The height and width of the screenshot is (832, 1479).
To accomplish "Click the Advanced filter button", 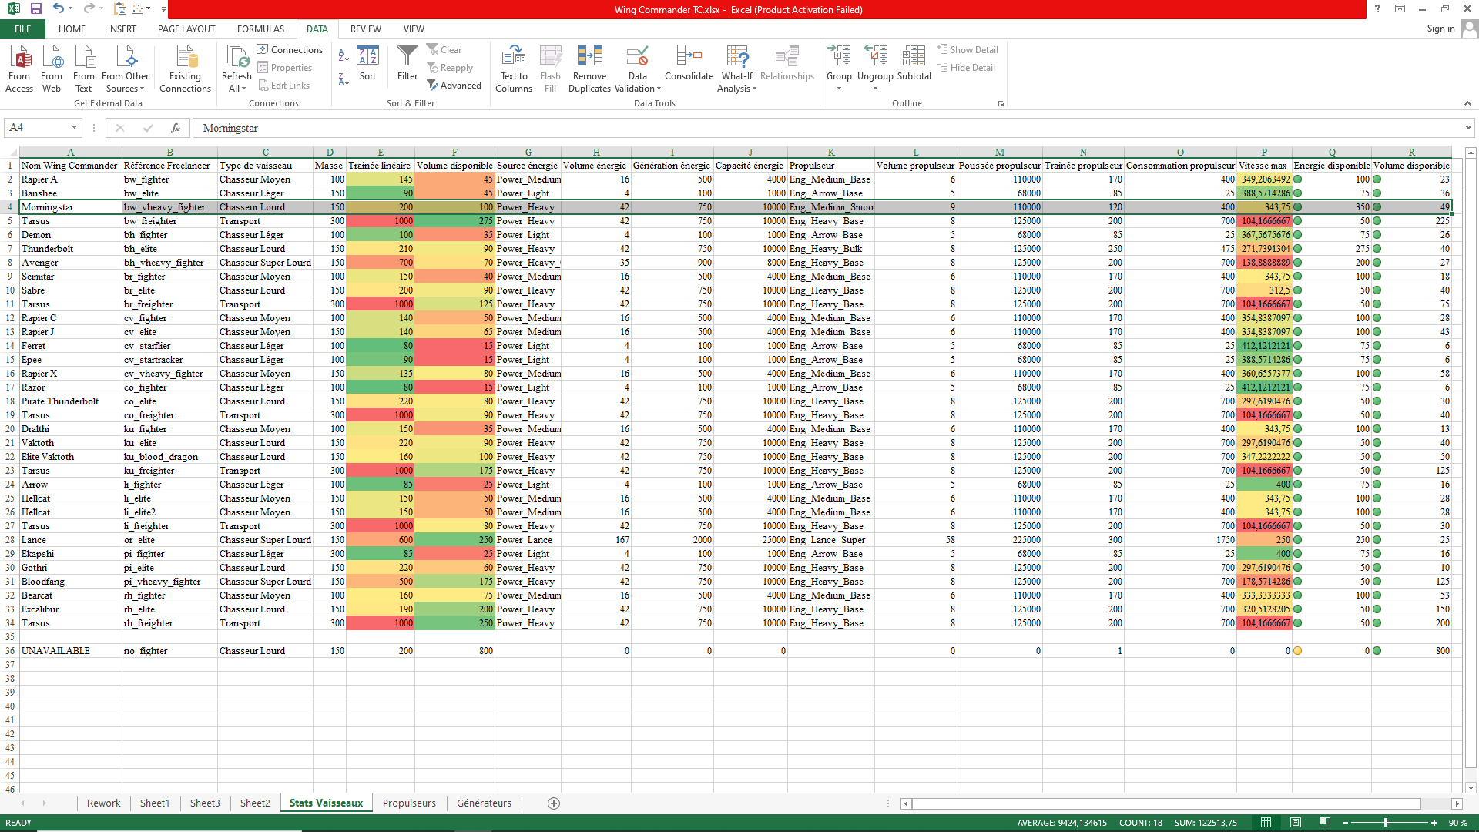I will 454,86.
